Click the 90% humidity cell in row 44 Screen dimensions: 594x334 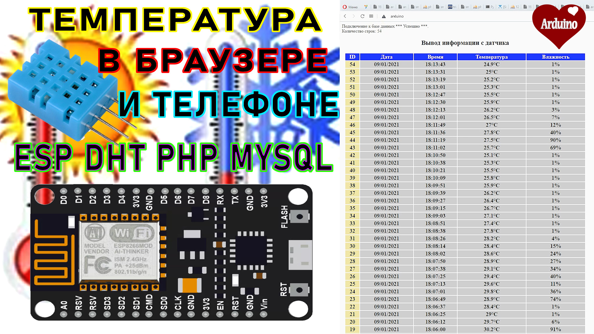(x=555, y=140)
